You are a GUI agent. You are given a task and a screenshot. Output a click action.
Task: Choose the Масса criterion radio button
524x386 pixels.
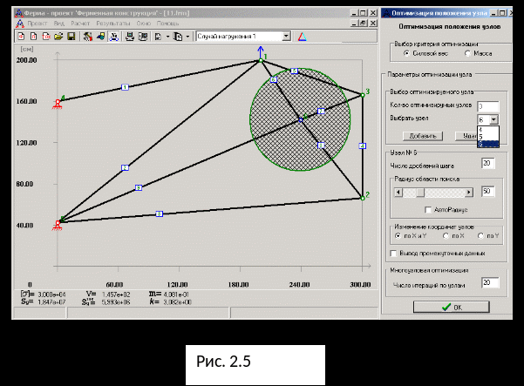[x=467, y=53]
